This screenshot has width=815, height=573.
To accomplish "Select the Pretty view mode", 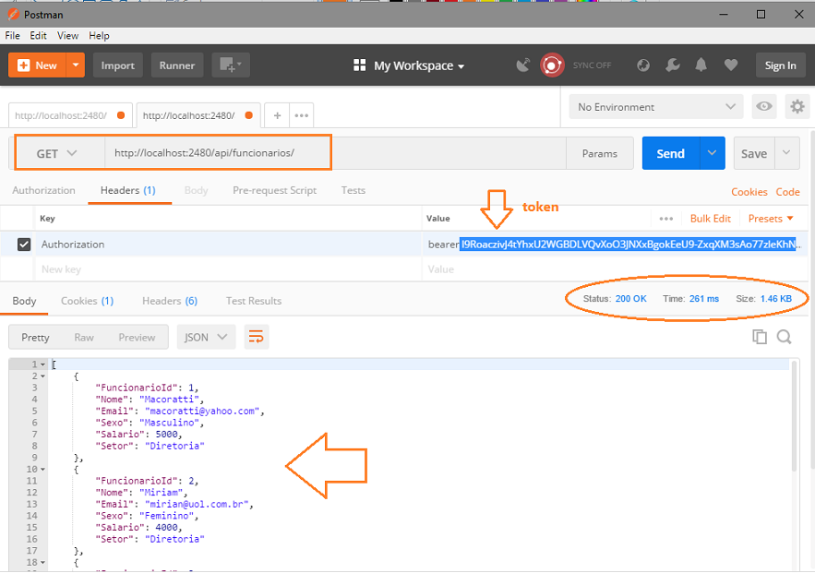I will [x=35, y=337].
